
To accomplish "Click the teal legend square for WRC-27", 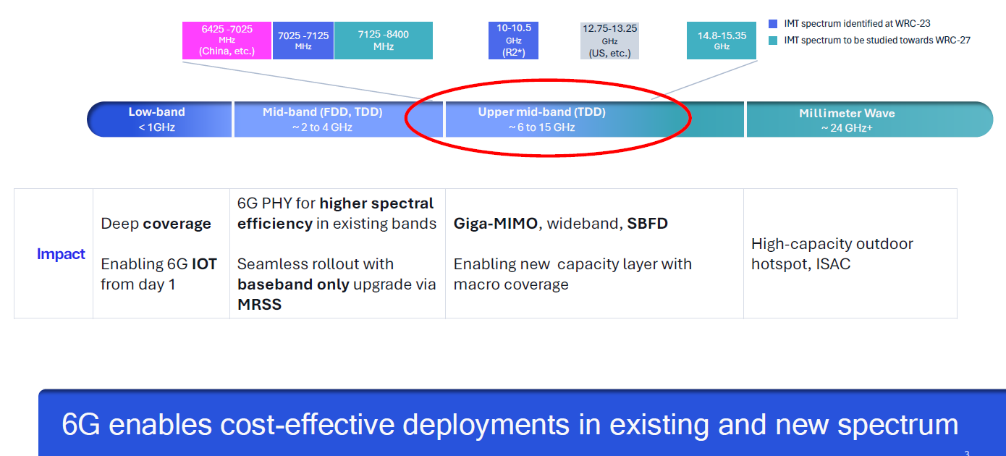I will [773, 41].
